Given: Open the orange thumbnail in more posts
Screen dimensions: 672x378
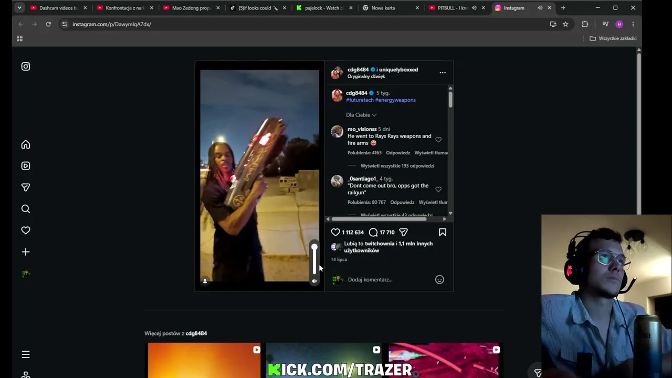Looking at the screenshot, I should click(x=204, y=360).
